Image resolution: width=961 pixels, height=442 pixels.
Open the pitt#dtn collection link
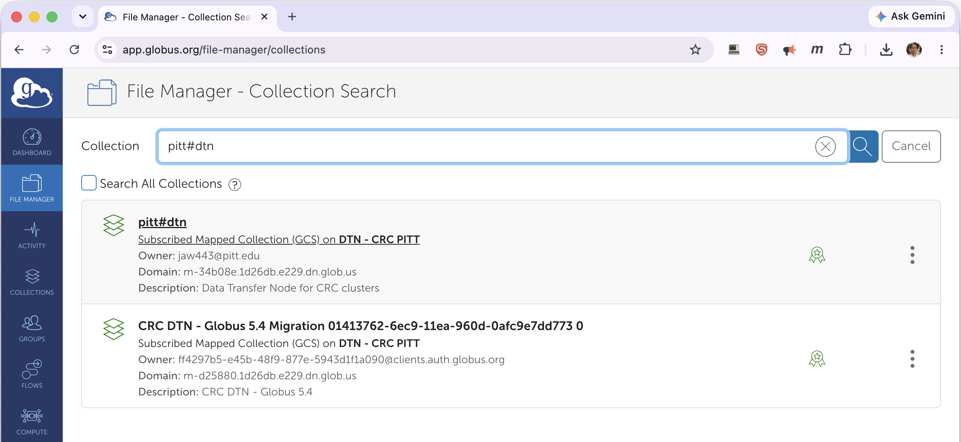[162, 222]
